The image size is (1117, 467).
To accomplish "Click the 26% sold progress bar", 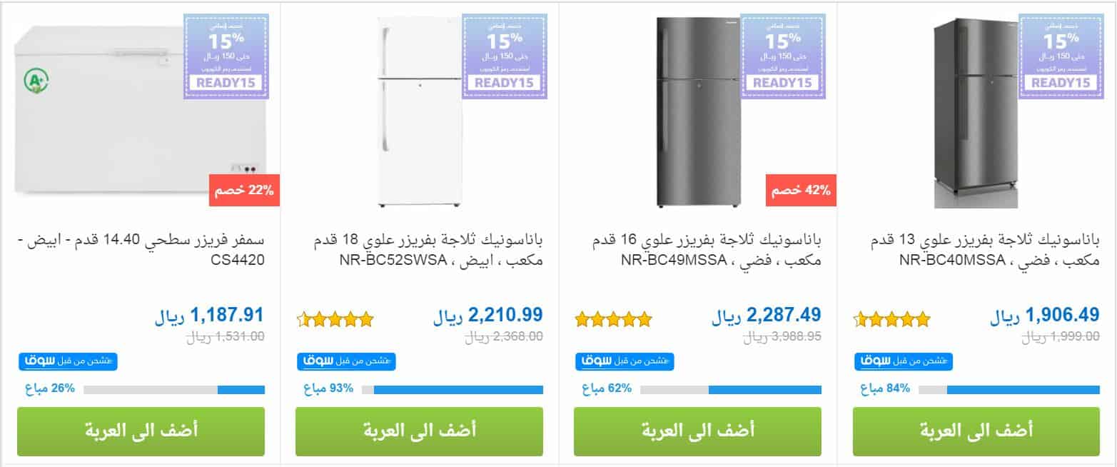I will [173, 390].
